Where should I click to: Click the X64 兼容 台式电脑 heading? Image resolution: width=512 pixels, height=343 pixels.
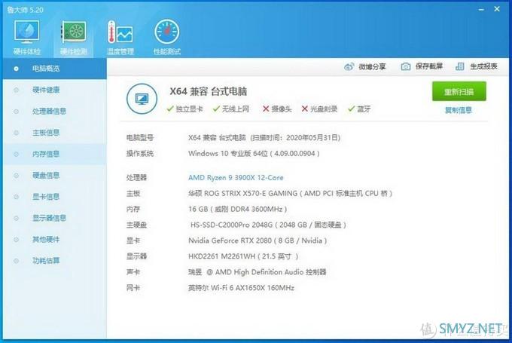(x=208, y=91)
